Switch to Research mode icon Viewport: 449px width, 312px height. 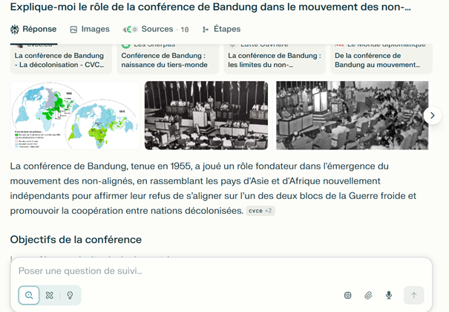point(50,295)
